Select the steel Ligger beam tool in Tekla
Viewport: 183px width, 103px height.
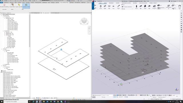click(x=105, y=7)
